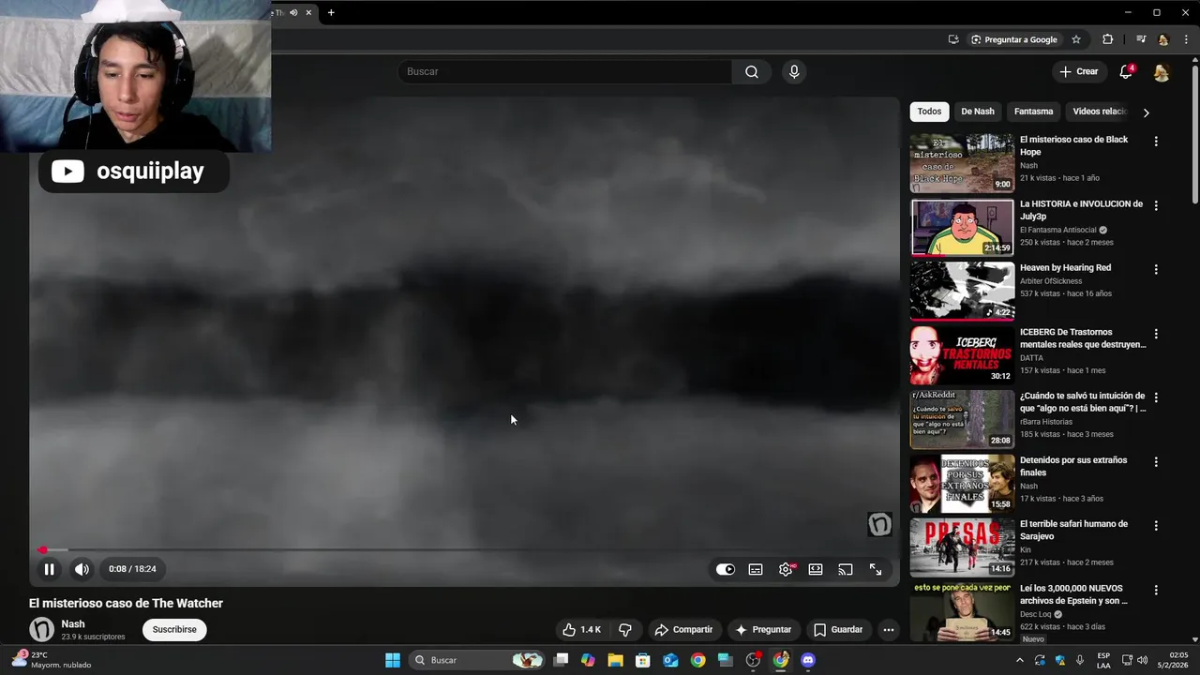This screenshot has height=675, width=1200.
Task: Open the YouTube account avatar menu
Action: [x=1161, y=72]
